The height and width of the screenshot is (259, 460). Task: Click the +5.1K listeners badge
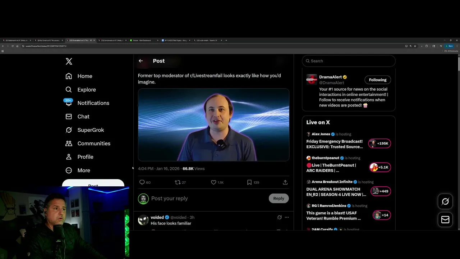380,167
